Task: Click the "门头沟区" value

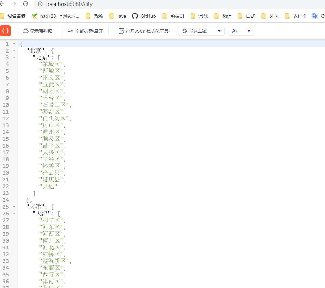Action: coord(54,118)
